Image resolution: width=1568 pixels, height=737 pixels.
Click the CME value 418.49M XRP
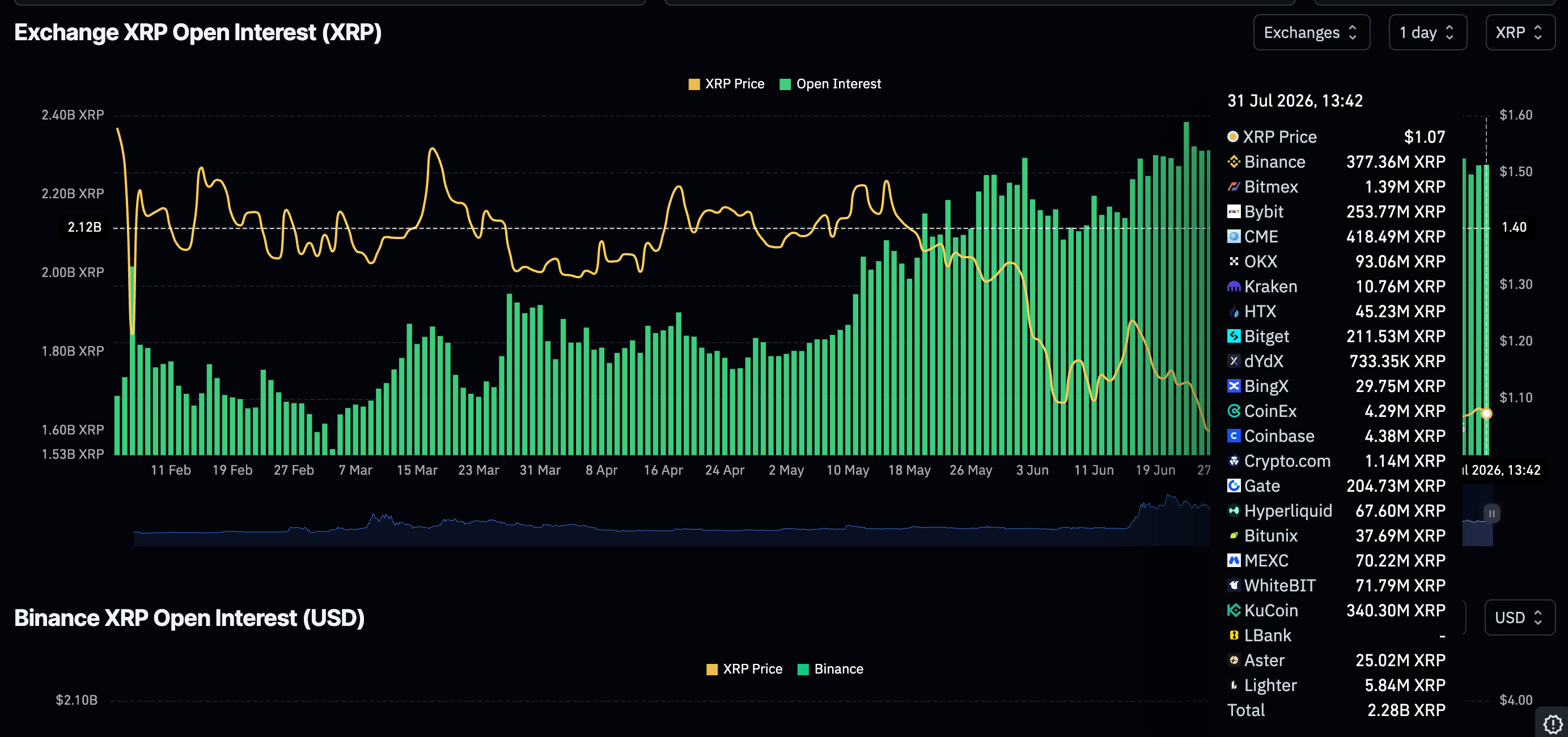1396,237
